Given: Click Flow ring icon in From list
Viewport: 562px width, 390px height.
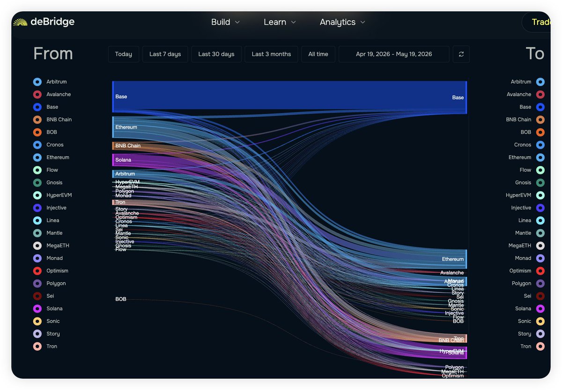Looking at the screenshot, I should [37, 170].
